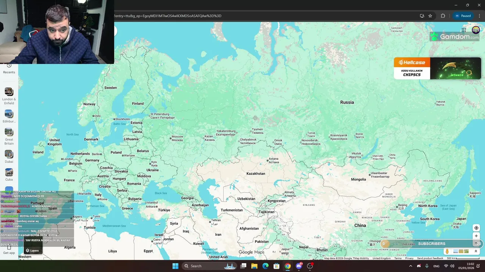Open Task View on the taskbar

pyautogui.click(x=243, y=266)
